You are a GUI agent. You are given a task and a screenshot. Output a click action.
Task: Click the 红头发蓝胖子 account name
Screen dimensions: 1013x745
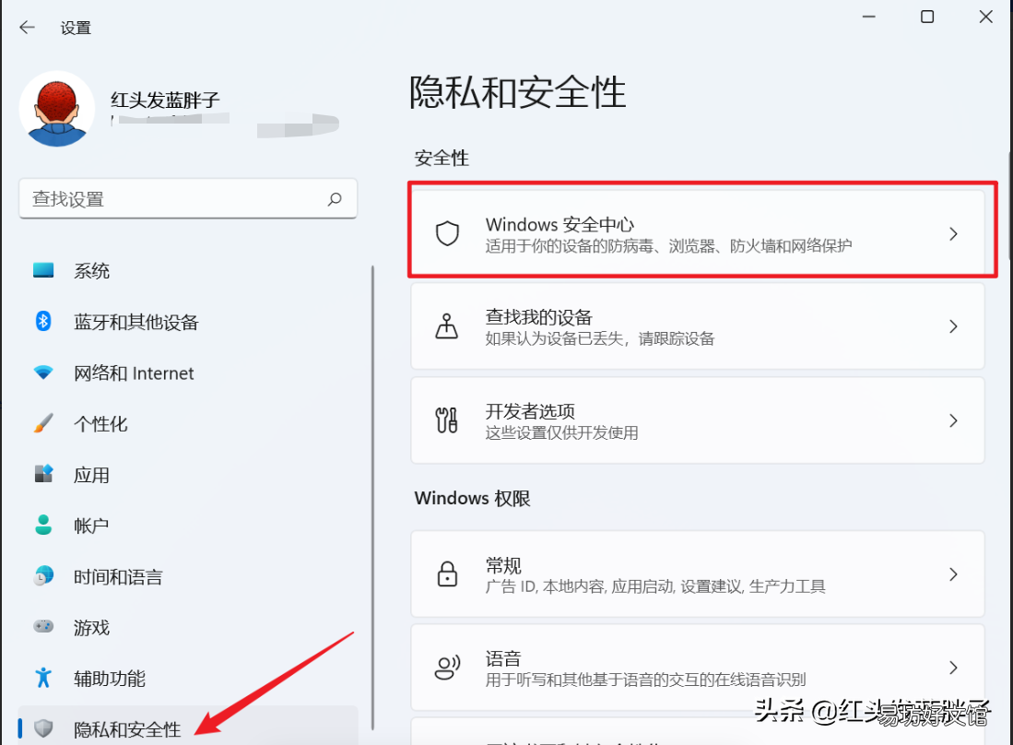[x=165, y=100]
